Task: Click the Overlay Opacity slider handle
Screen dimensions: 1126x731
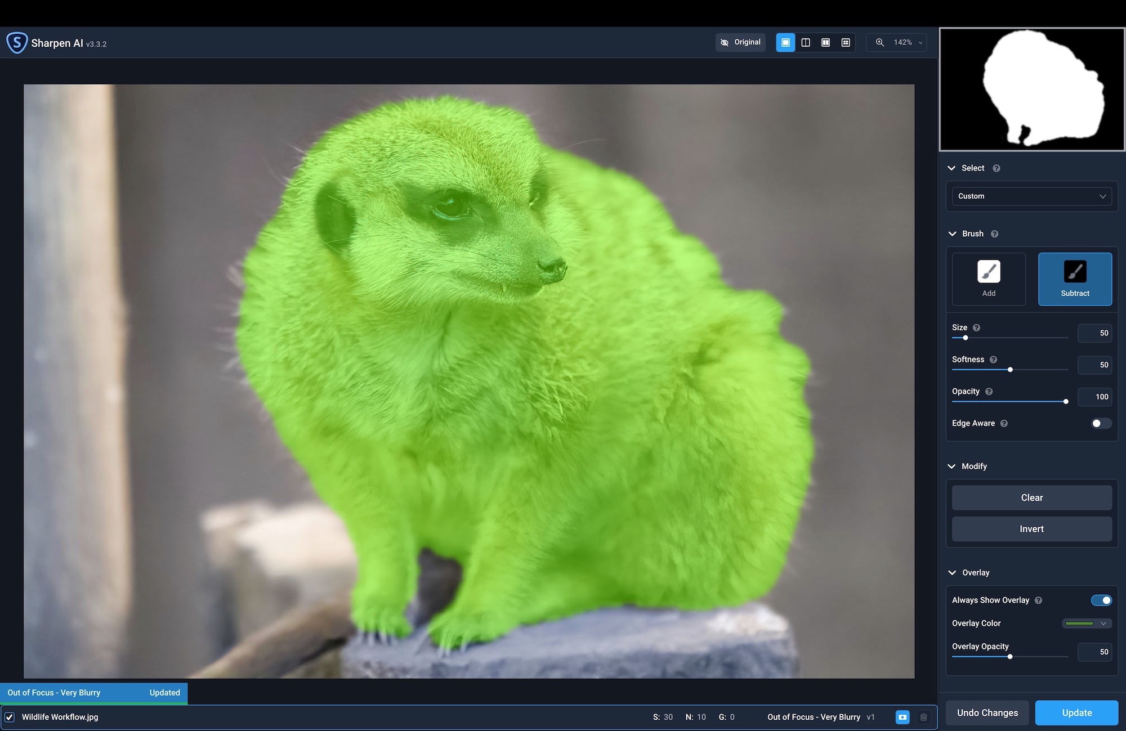Action: pyautogui.click(x=1010, y=657)
